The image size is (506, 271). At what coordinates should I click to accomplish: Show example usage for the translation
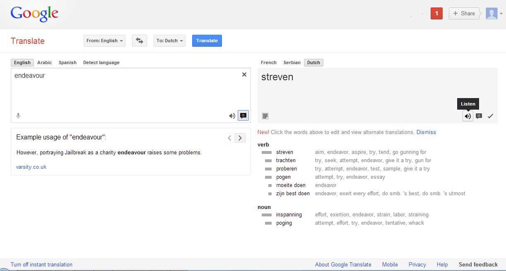tap(479, 116)
